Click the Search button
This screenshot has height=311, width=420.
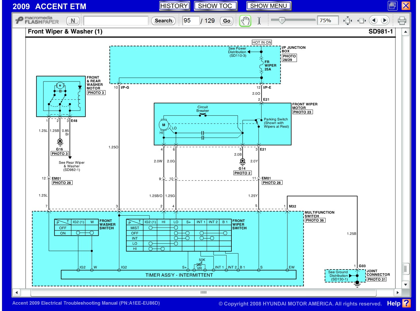click(x=163, y=20)
